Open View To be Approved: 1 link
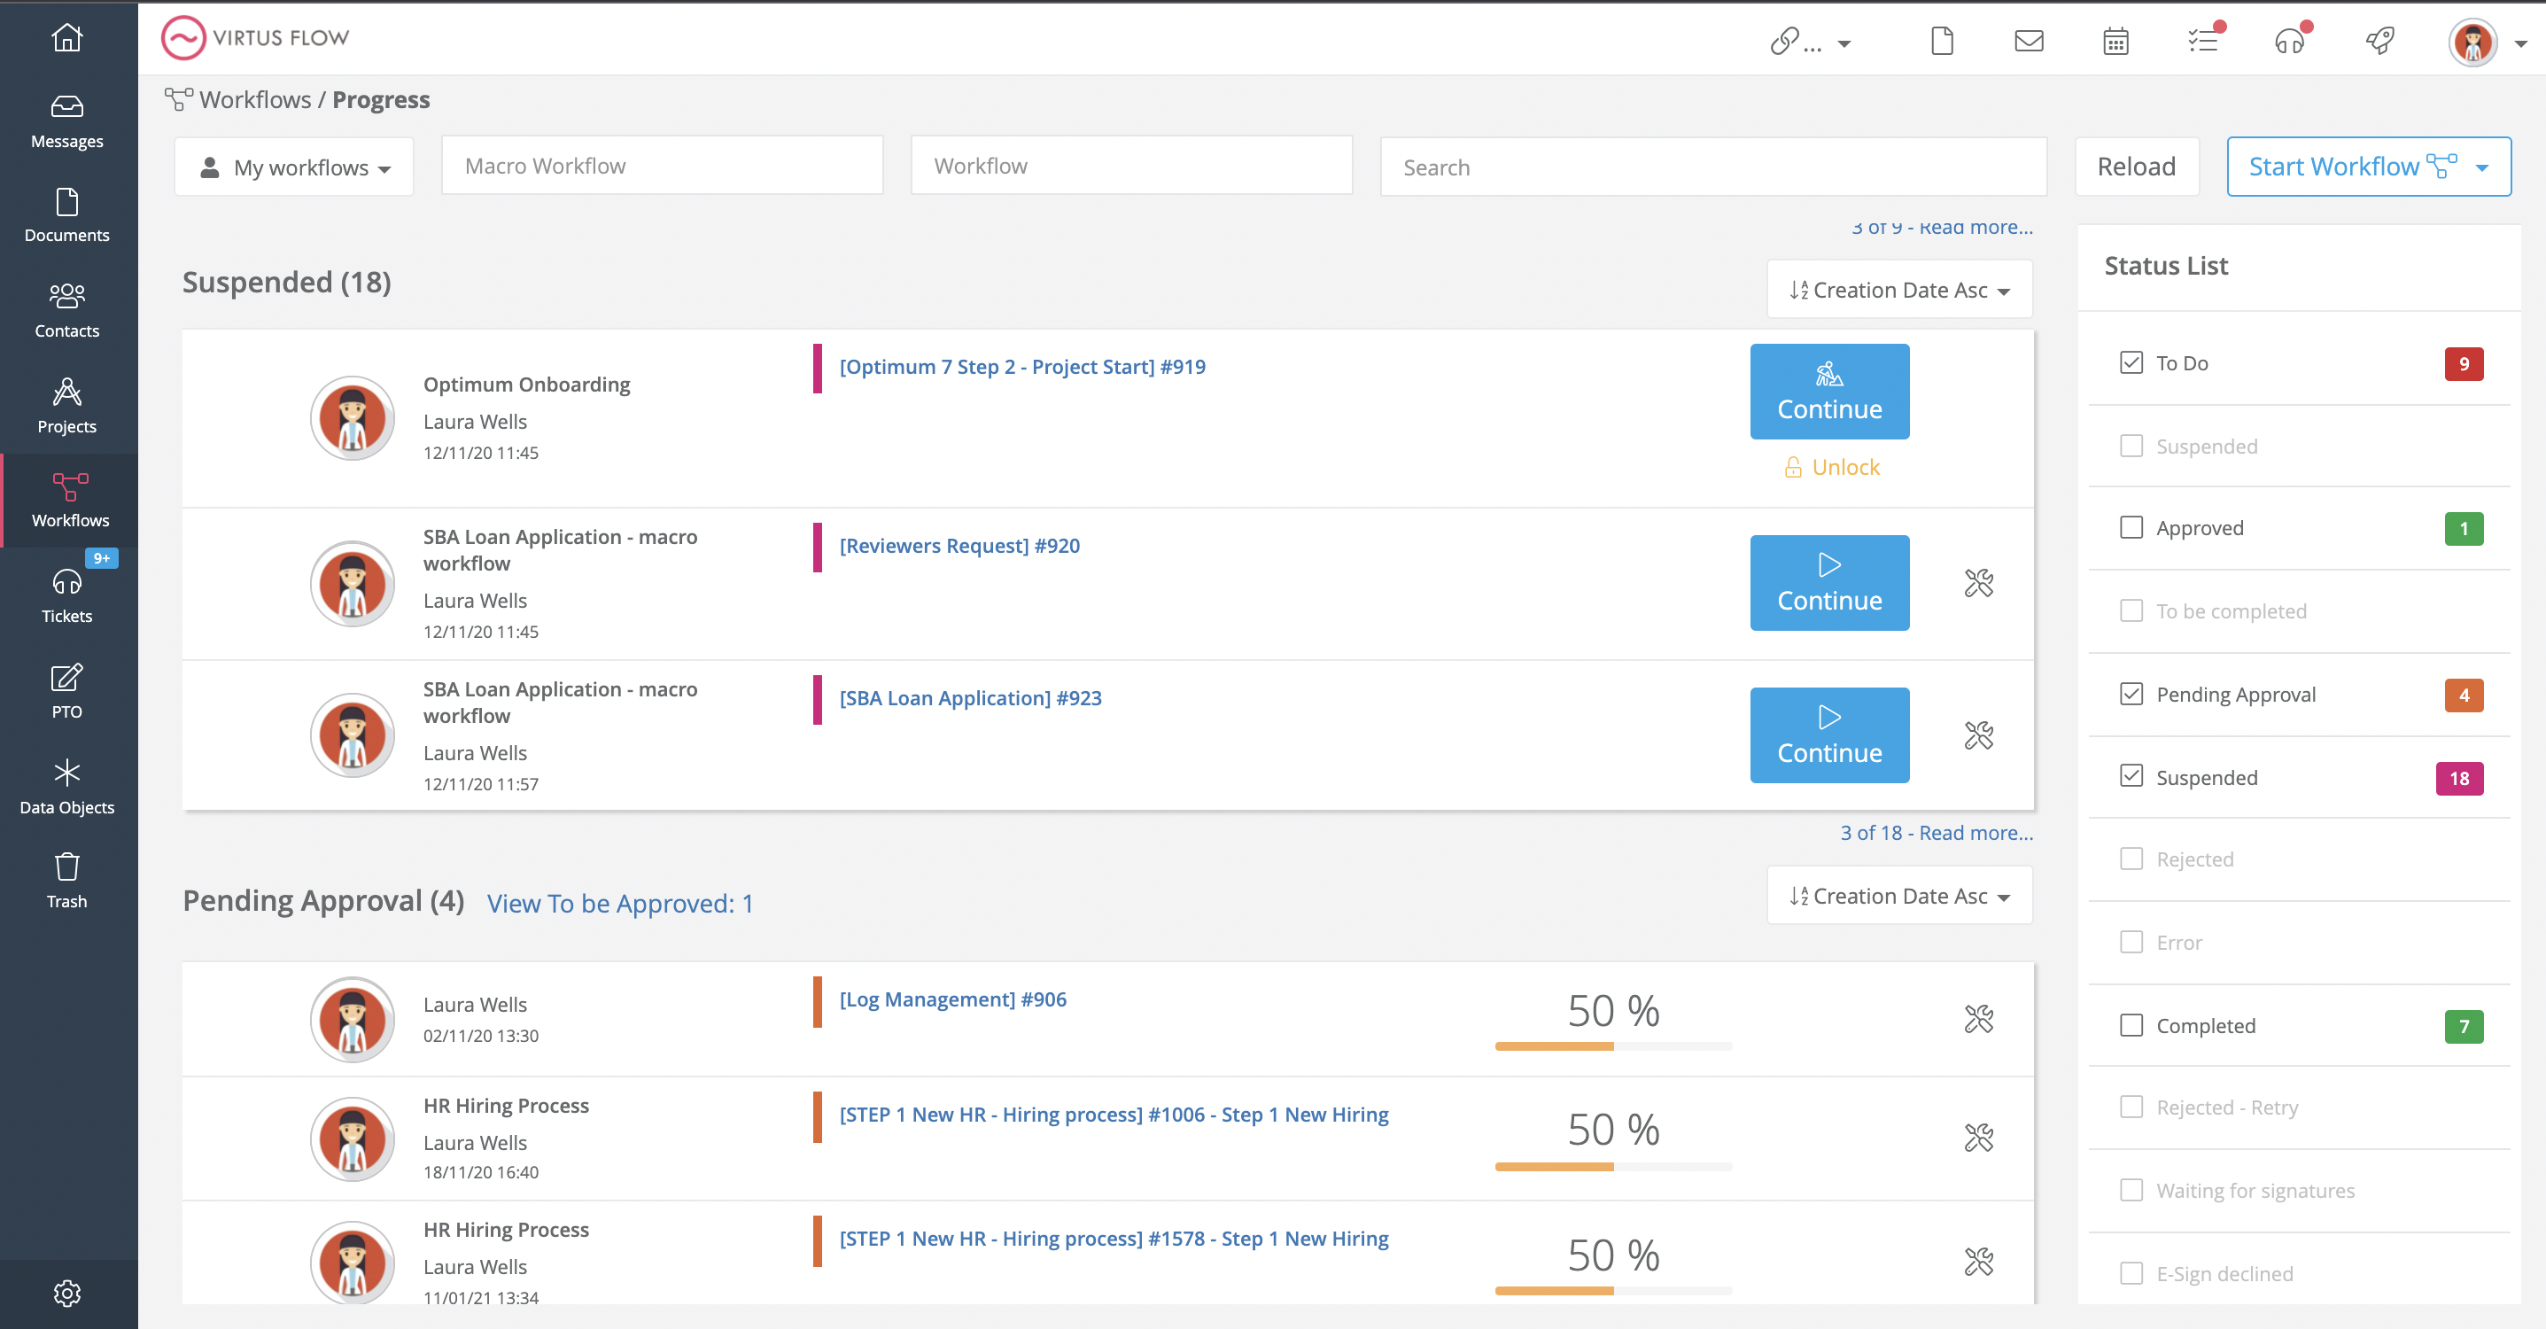 click(620, 903)
